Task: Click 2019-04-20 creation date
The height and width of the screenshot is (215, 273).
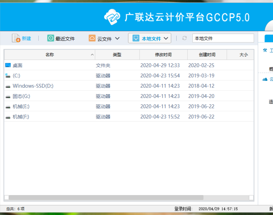Action: click(x=201, y=96)
